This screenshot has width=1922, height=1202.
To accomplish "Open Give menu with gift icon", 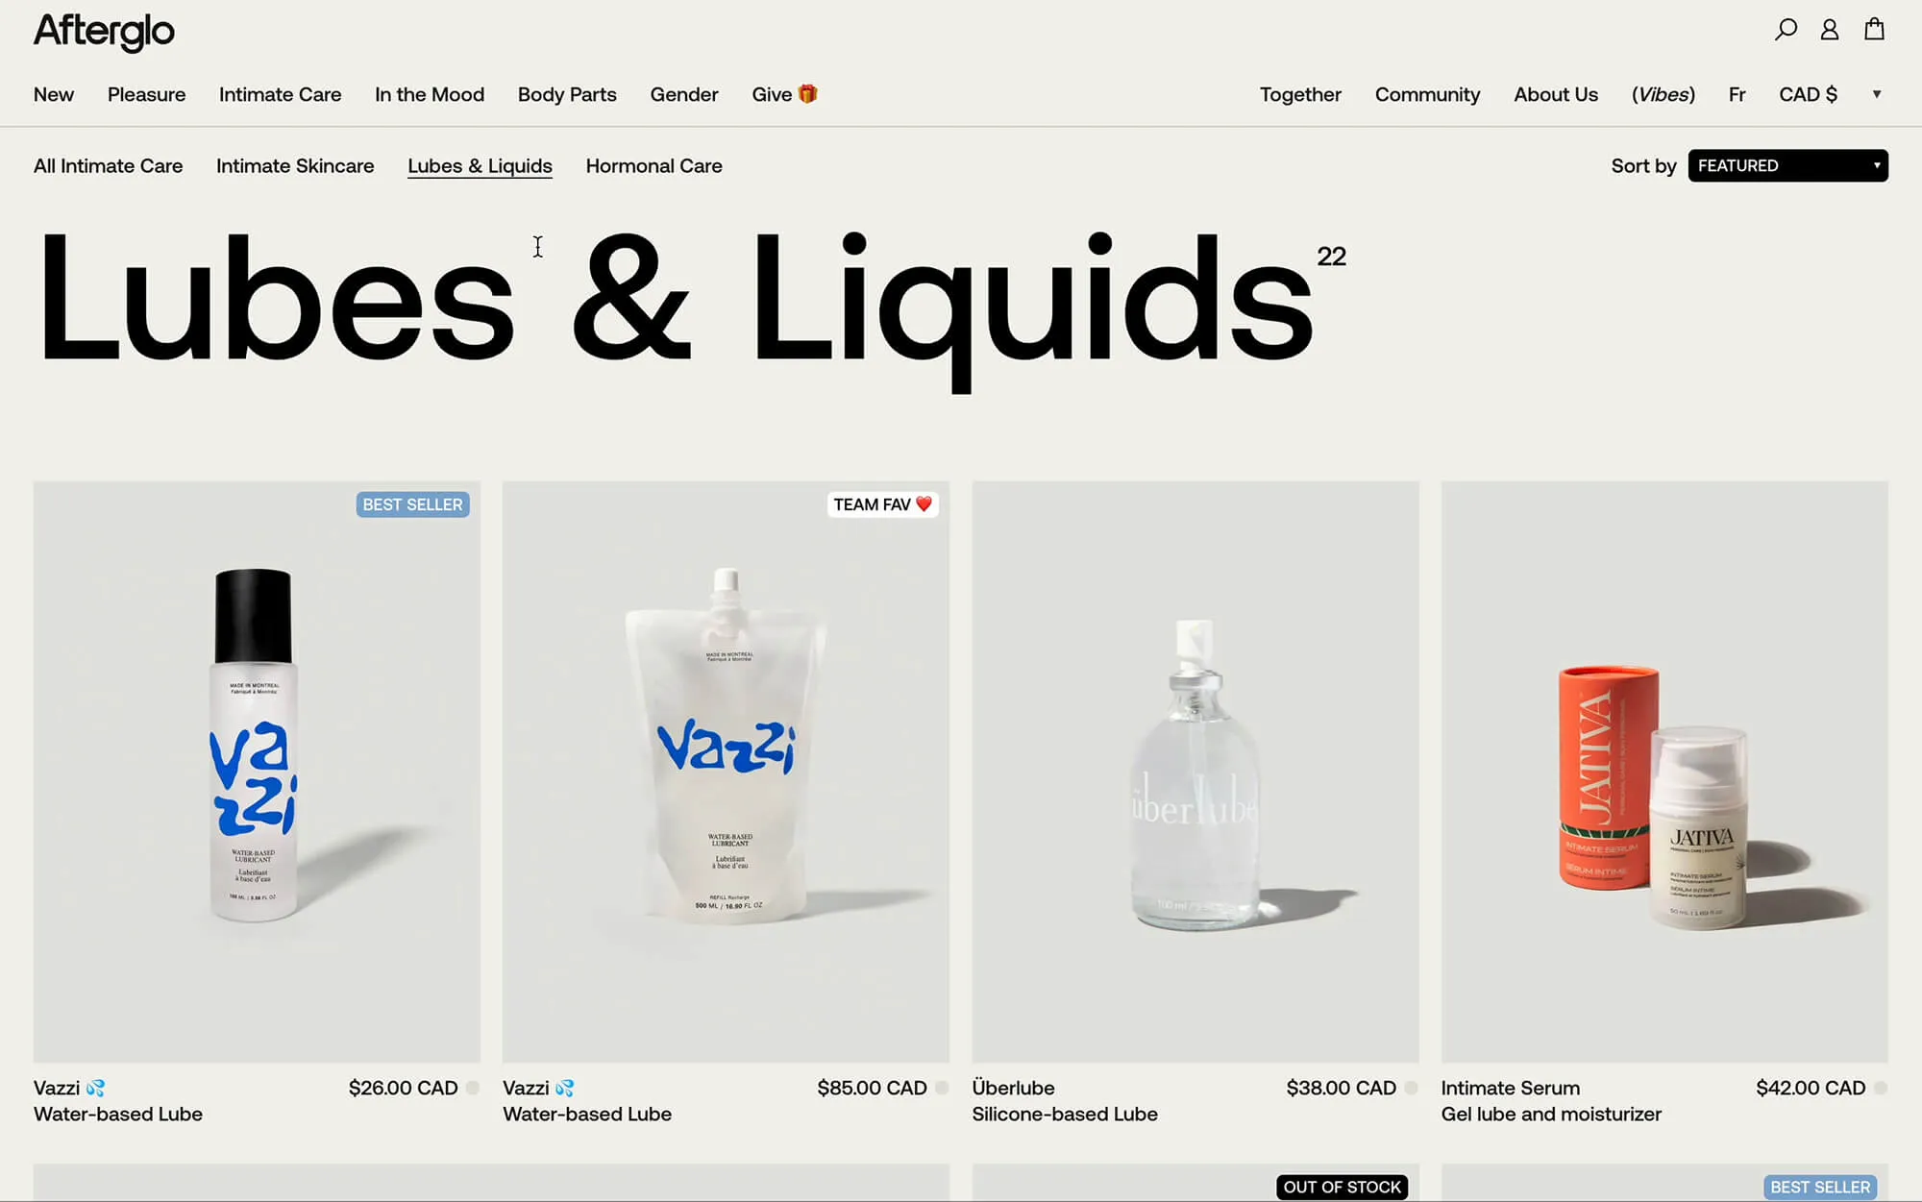I will point(784,94).
